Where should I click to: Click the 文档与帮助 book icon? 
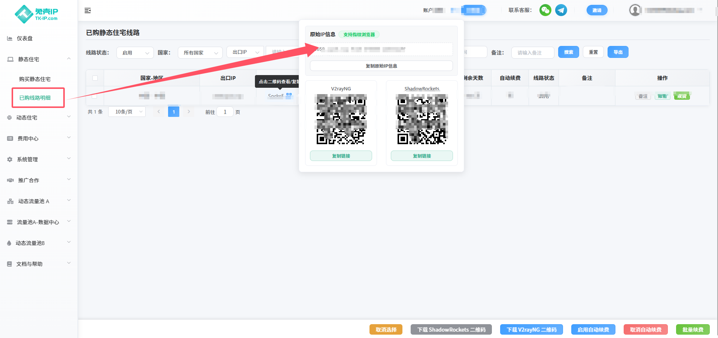(x=9, y=264)
